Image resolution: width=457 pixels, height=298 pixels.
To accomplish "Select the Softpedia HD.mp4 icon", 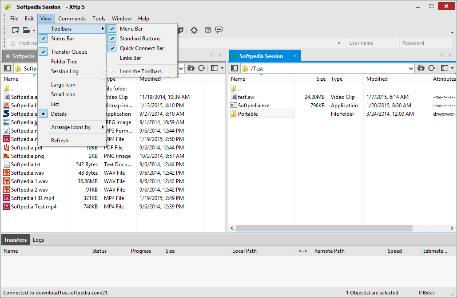I will [6, 198].
